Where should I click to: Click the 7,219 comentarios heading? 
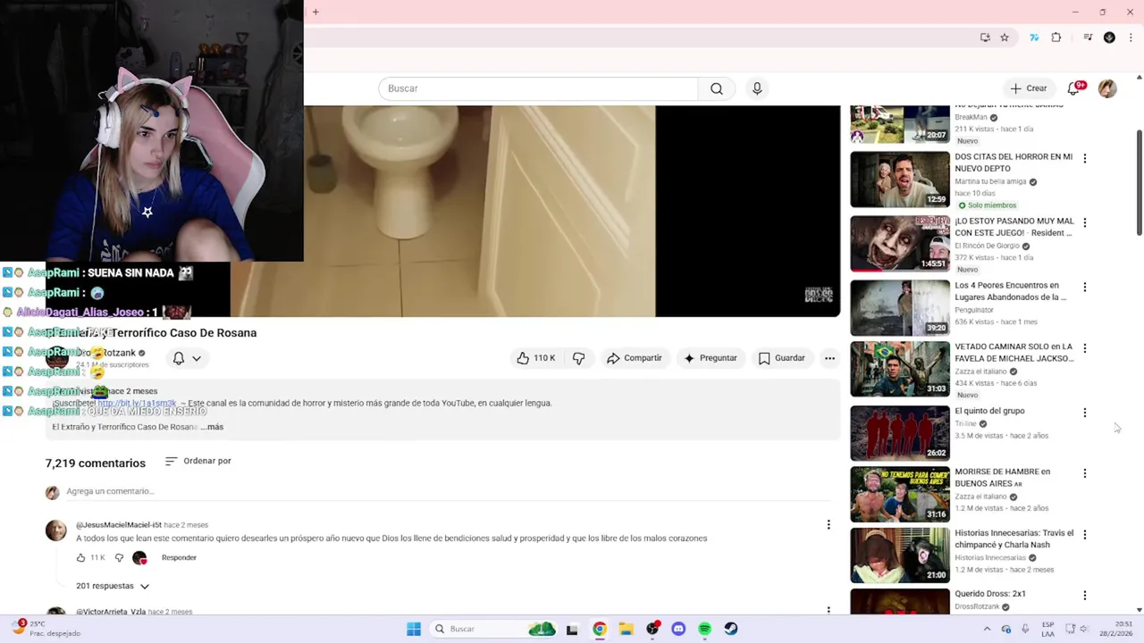(x=96, y=463)
